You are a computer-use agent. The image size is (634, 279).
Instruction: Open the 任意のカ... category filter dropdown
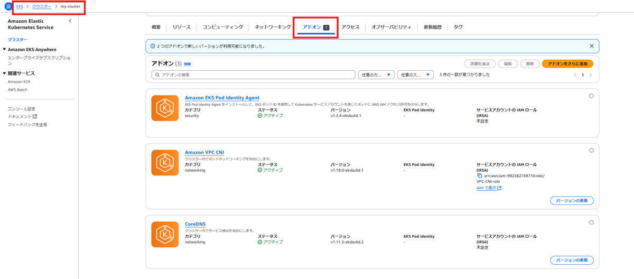point(376,75)
